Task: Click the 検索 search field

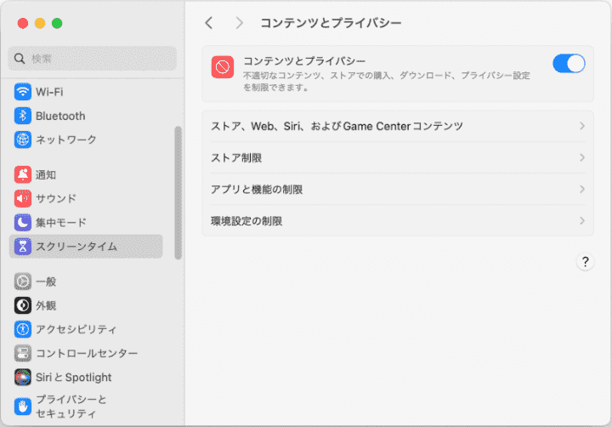Action: [93, 59]
